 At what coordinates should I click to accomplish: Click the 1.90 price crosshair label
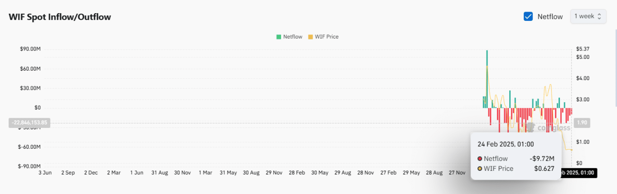pos(582,123)
